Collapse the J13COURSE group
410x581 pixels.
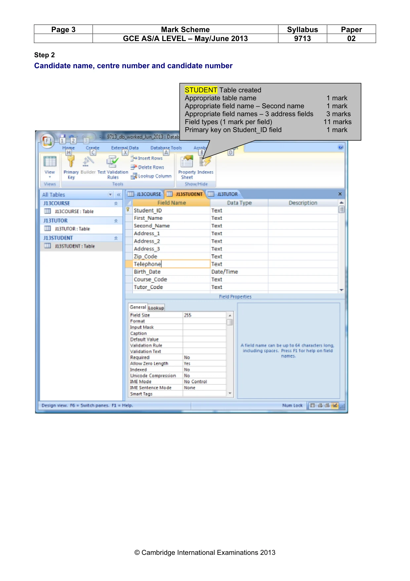point(116,203)
